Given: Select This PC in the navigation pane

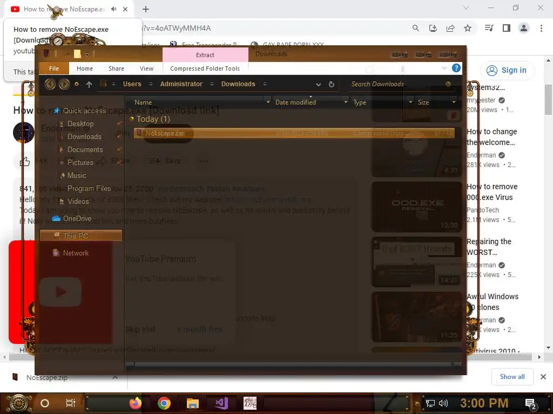Looking at the screenshot, I should pyautogui.click(x=81, y=236).
